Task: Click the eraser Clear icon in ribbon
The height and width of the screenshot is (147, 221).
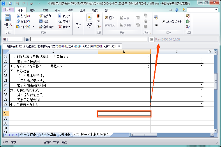Action: pos(60,21)
